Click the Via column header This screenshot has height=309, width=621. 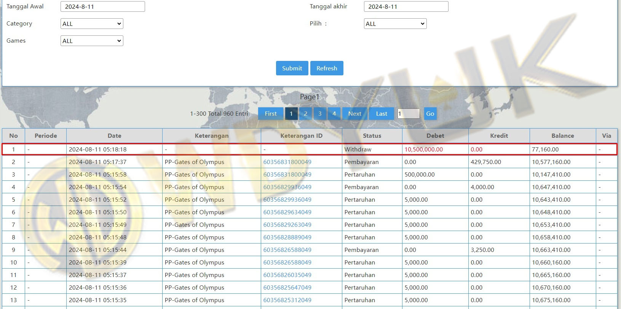[607, 135]
